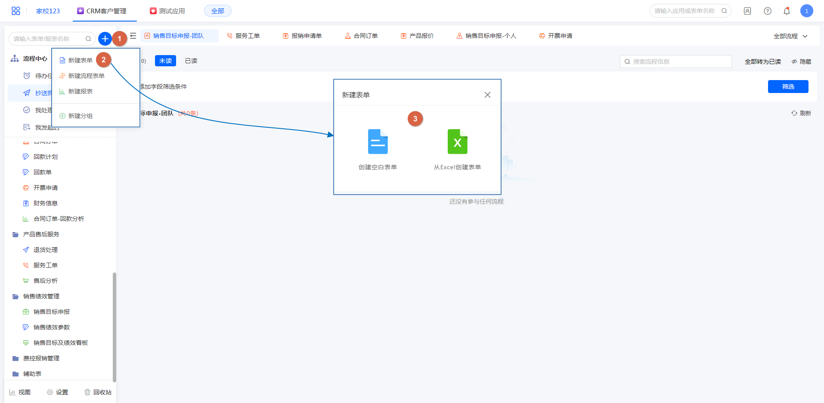This screenshot has width=824, height=403.
Task: Click the user avatar icon
Action: pos(806,11)
